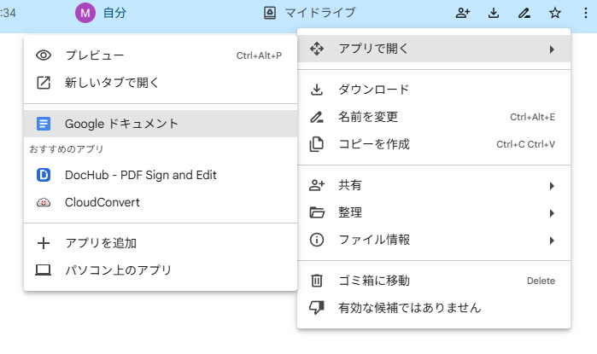Click the Ctrl+Alt+E shortcut text

click(x=532, y=117)
